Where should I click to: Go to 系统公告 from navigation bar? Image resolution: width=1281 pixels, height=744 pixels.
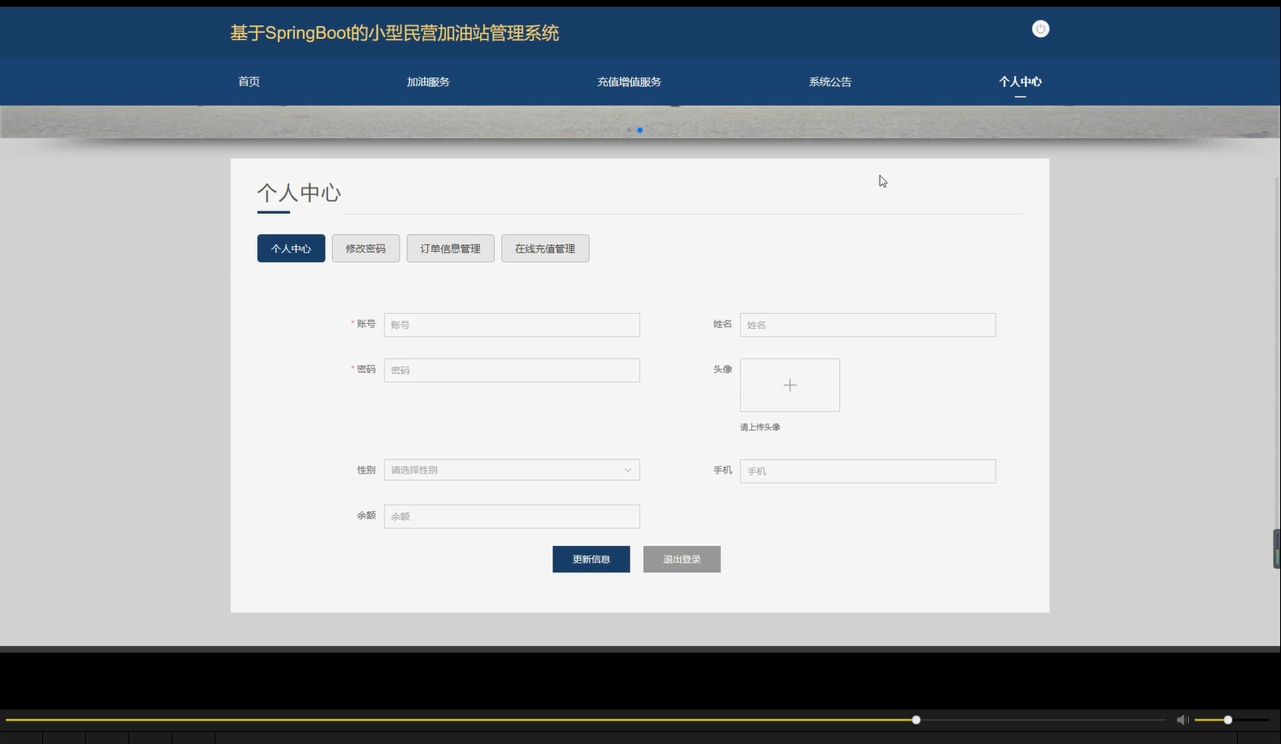click(830, 81)
